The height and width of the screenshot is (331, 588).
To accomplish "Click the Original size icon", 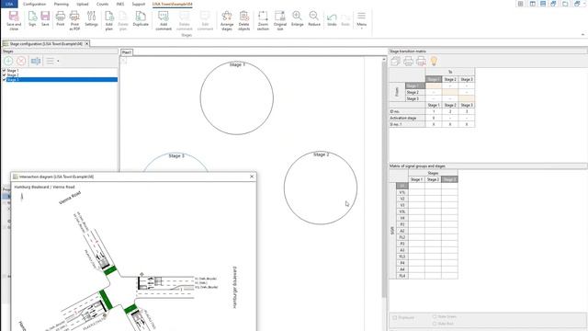I will click(x=279, y=20).
